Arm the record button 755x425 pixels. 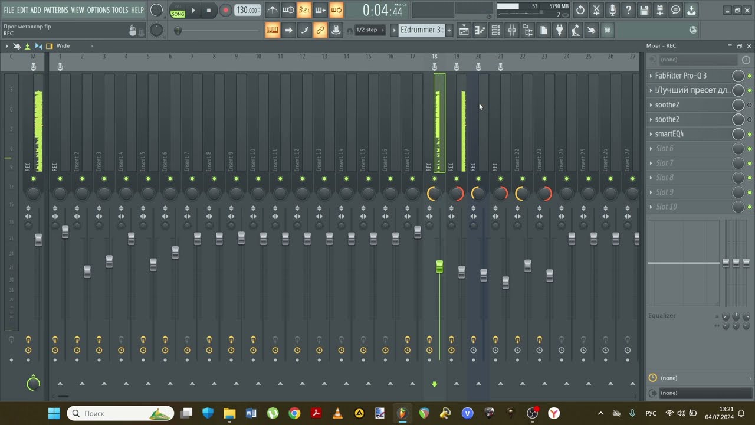(x=225, y=10)
